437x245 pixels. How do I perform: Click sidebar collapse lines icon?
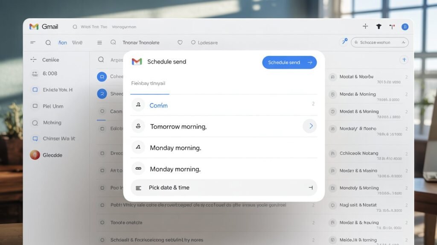point(33,42)
